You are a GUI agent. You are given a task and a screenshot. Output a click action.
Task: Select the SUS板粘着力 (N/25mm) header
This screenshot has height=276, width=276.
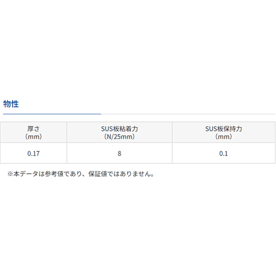pos(119,132)
